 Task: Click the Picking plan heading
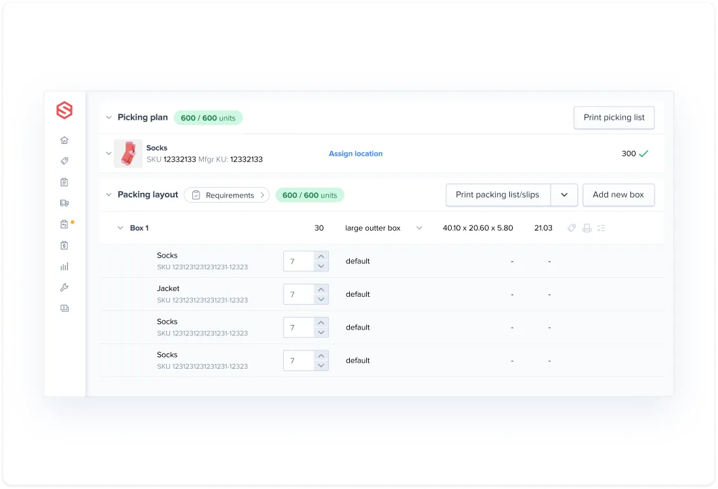click(x=143, y=118)
